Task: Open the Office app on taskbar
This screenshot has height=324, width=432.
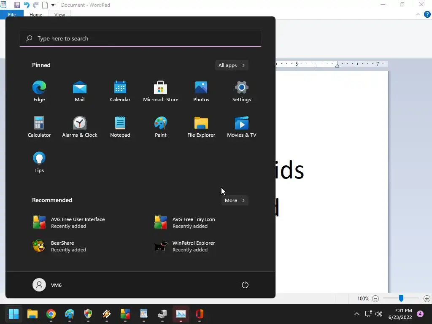Action: pyautogui.click(x=200, y=314)
